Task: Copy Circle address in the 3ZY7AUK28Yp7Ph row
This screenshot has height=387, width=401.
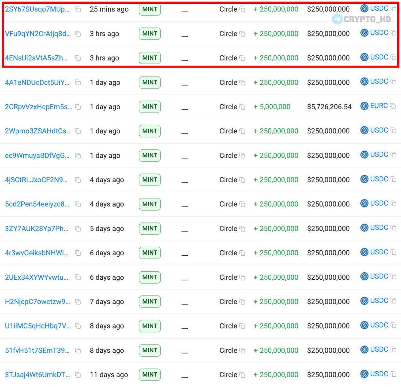Action: 242,229
